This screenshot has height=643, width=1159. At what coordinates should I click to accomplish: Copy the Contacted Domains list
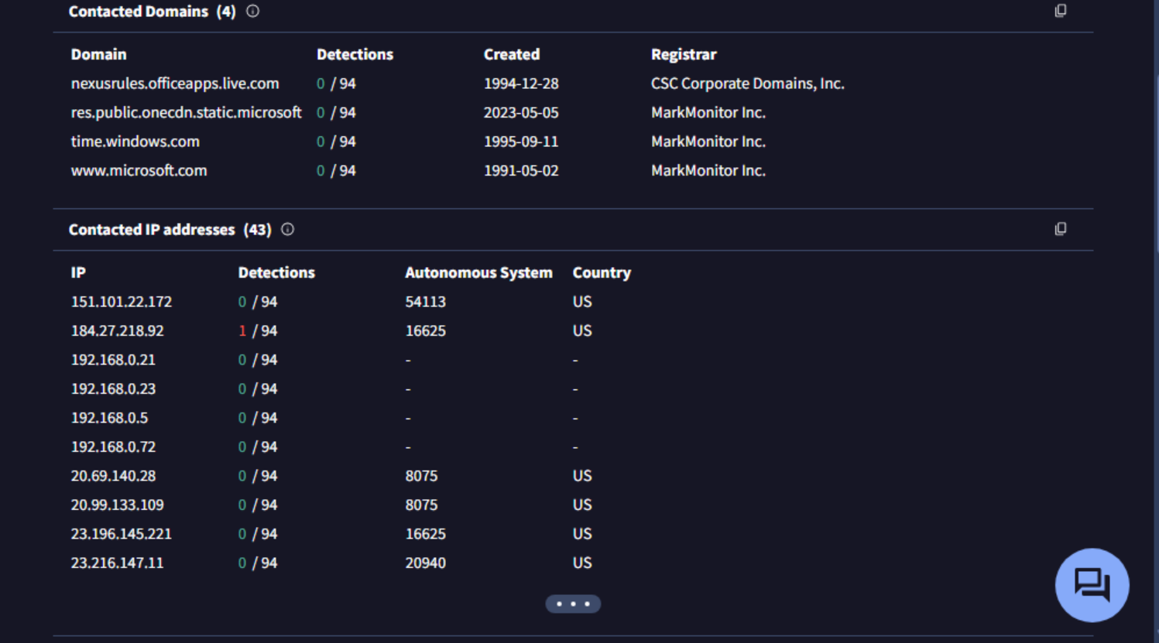point(1060,11)
